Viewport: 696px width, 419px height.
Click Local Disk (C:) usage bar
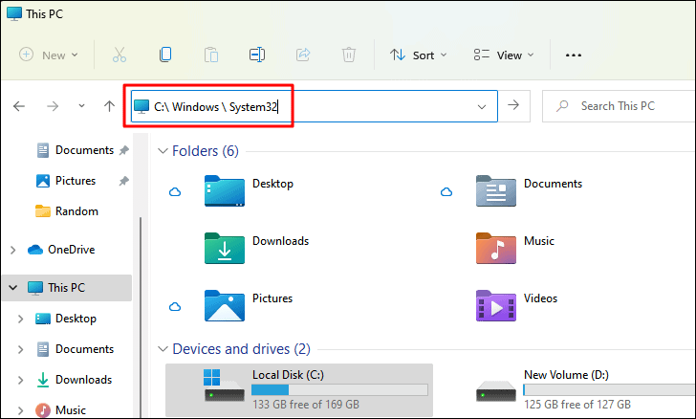click(x=339, y=390)
